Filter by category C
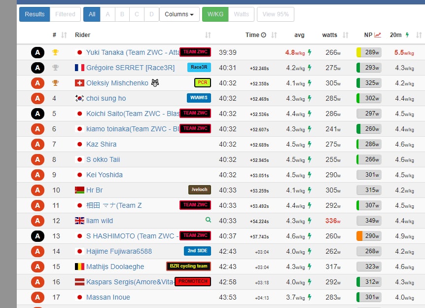Viewport: 425px width, 308px height. 137,14
